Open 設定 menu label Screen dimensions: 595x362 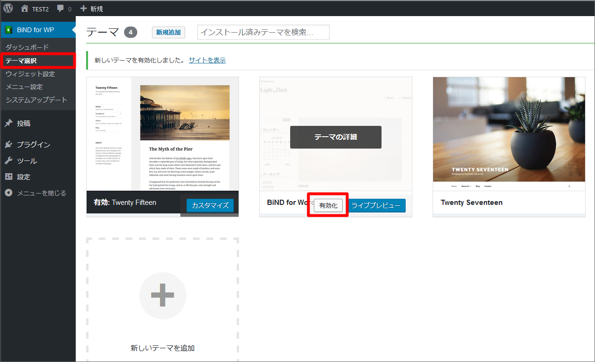click(x=24, y=177)
